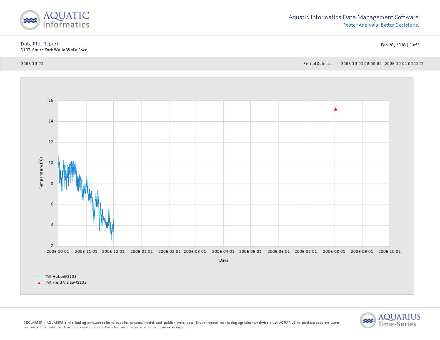Click the Temperature (°C) axis label

[41, 173]
